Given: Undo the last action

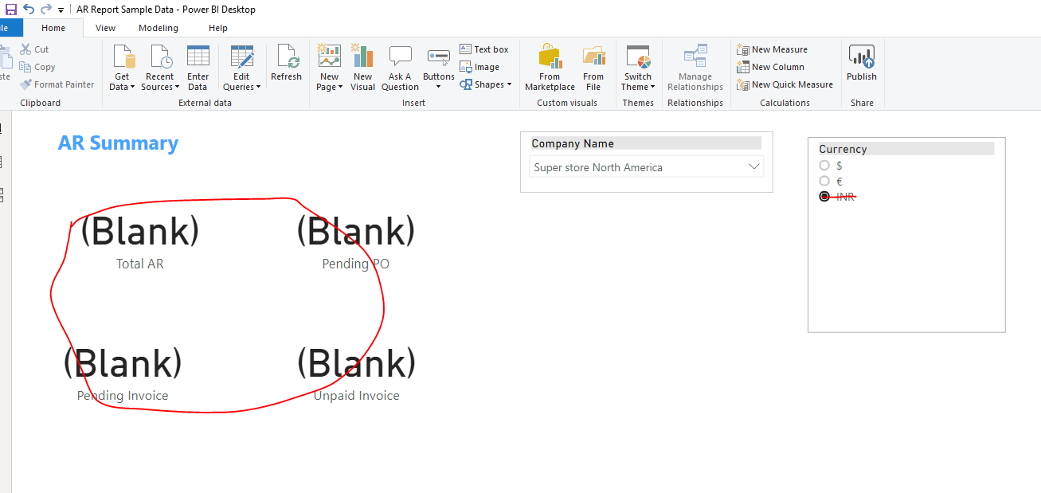Looking at the screenshot, I should pyautogui.click(x=29, y=10).
